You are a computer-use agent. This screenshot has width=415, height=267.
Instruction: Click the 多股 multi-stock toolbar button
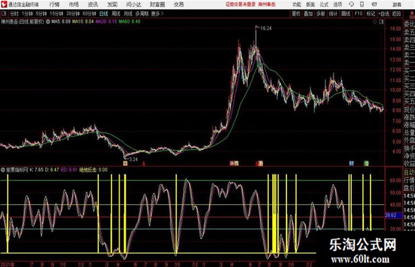(321, 14)
